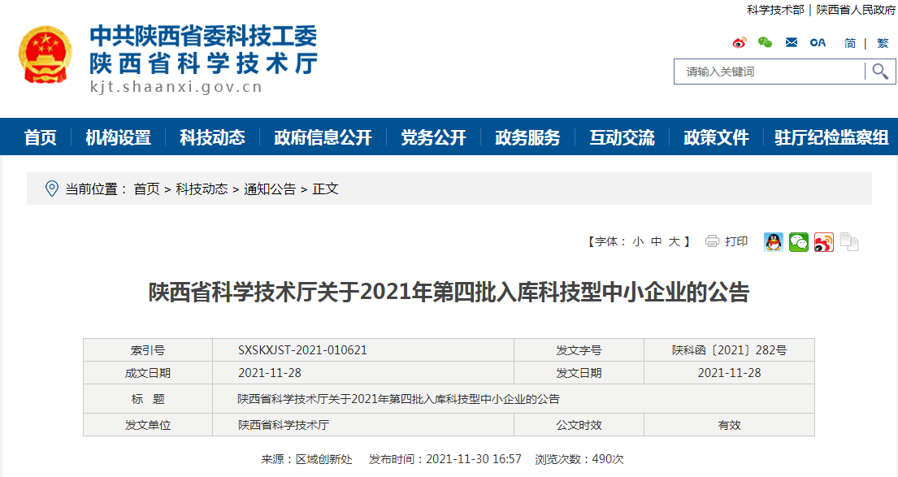Share article via QQ penguin icon
The image size is (898, 477).
pos(773,242)
